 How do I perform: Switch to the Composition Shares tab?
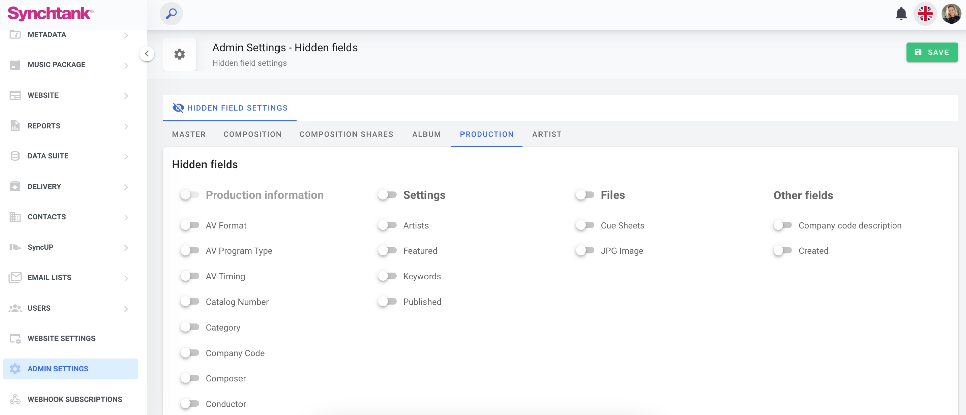(x=346, y=134)
